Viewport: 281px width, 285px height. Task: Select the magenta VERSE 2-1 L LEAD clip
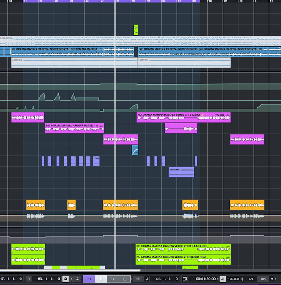tap(183, 117)
